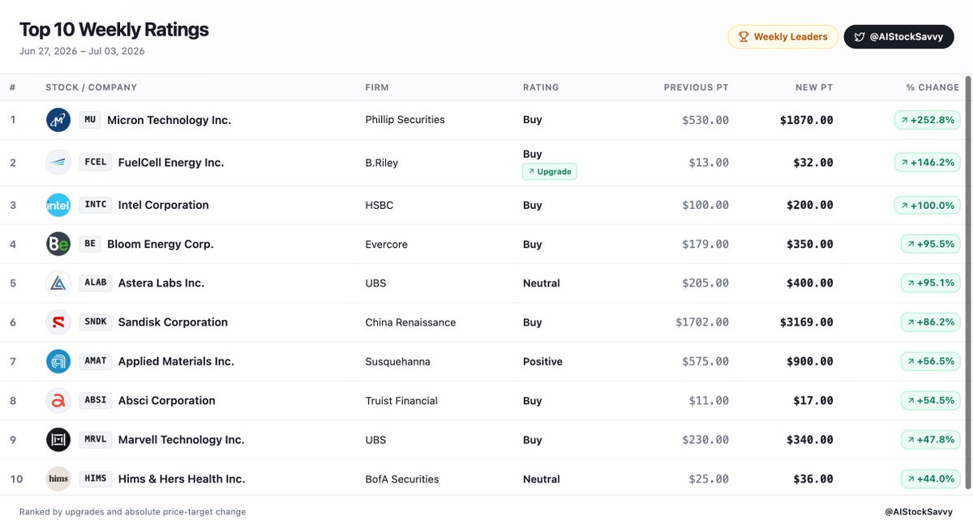973x528 pixels.
Task: Click the FCEL ticker badge
Action: (x=96, y=162)
